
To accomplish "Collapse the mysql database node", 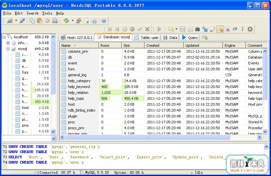I will click(x=8, y=49).
